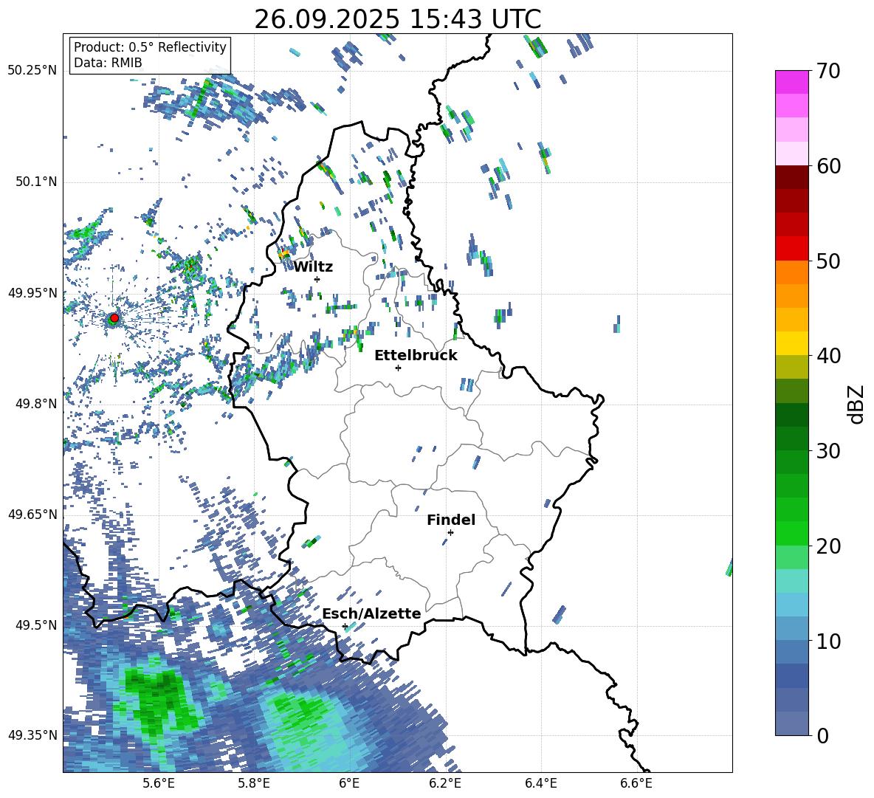Screen dimensions: 874x798
Task: Click the Esch/Alzette station cross marker
Action: tap(345, 626)
